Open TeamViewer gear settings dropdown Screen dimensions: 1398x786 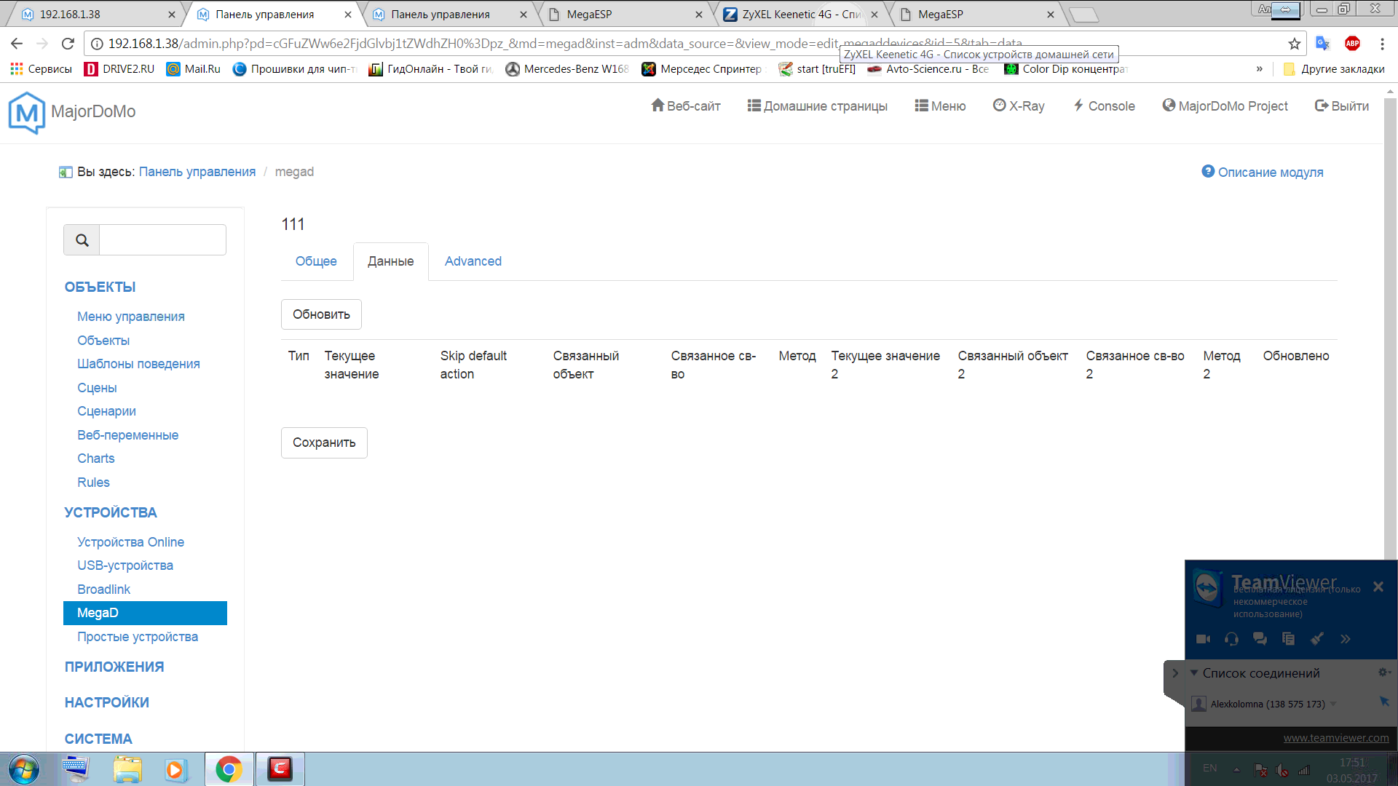[1383, 672]
